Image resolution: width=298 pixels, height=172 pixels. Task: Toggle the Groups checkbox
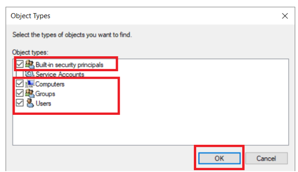[x=20, y=93]
